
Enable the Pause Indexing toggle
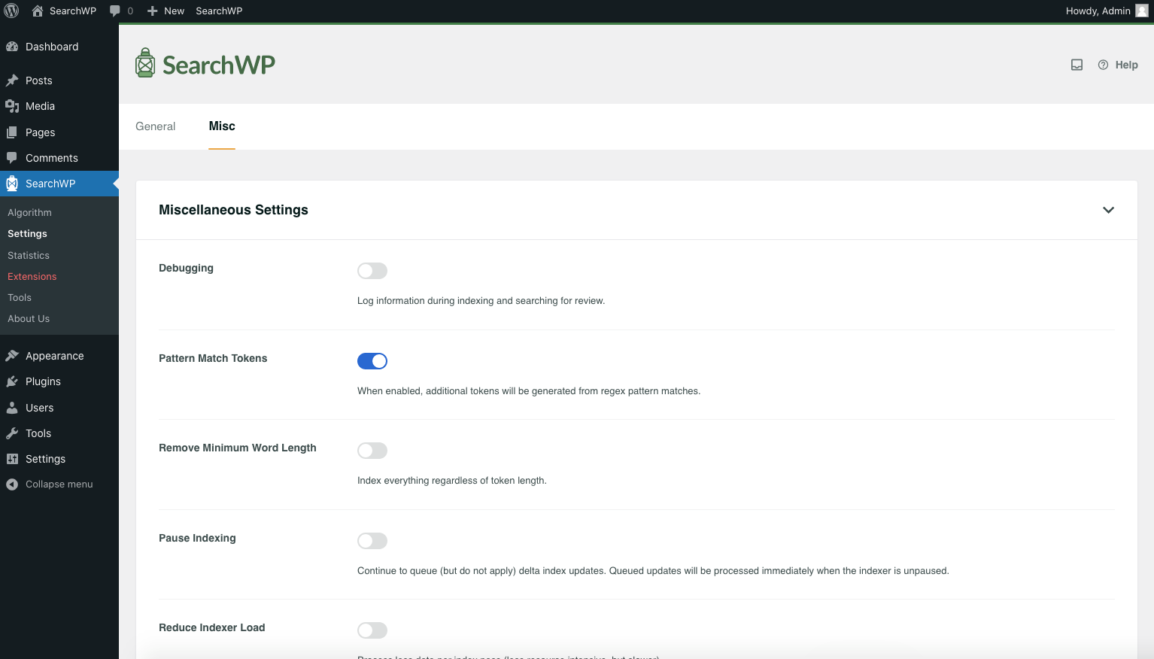(372, 541)
